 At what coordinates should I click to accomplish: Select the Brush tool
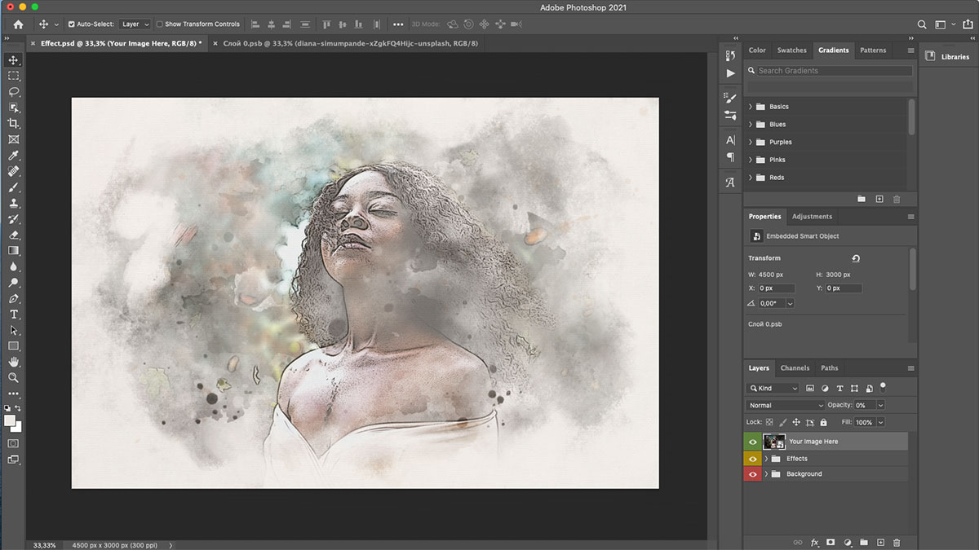(13, 187)
